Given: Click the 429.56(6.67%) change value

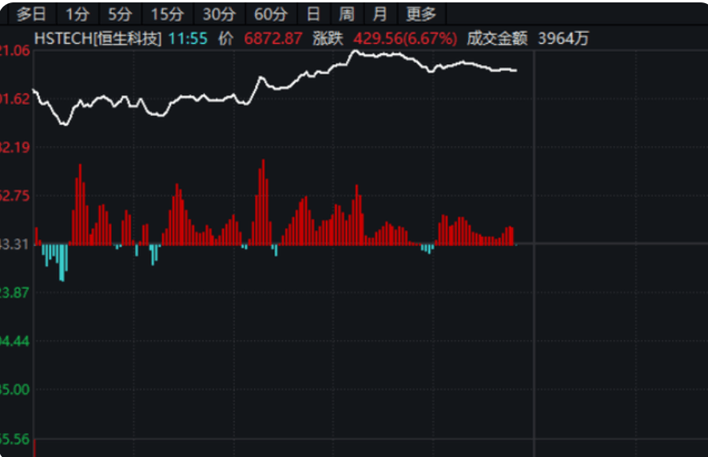Looking at the screenshot, I should click(405, 38).
